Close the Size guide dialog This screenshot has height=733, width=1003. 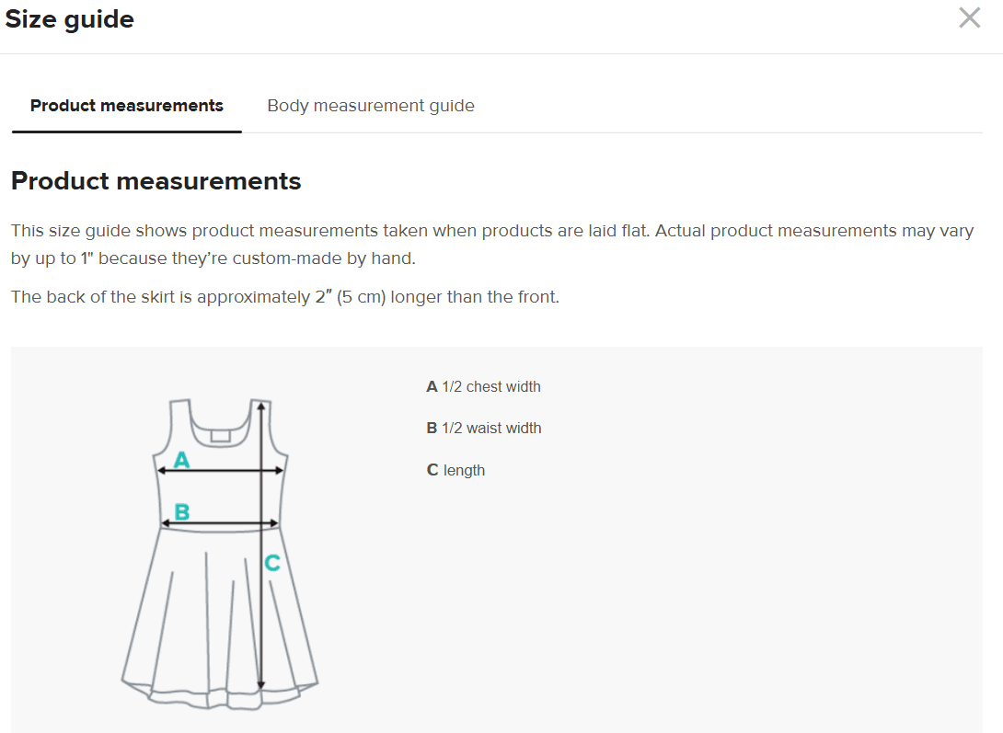tap(969, 18)
